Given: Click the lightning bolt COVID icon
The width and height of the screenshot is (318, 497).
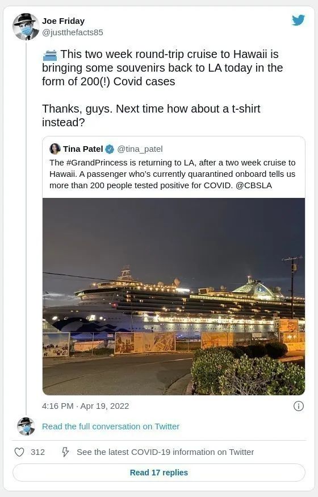Looking at the screenshot, I should 65,452.
